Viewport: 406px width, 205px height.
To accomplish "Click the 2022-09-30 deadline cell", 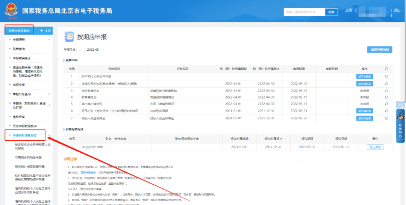I will tap(299, 118).
